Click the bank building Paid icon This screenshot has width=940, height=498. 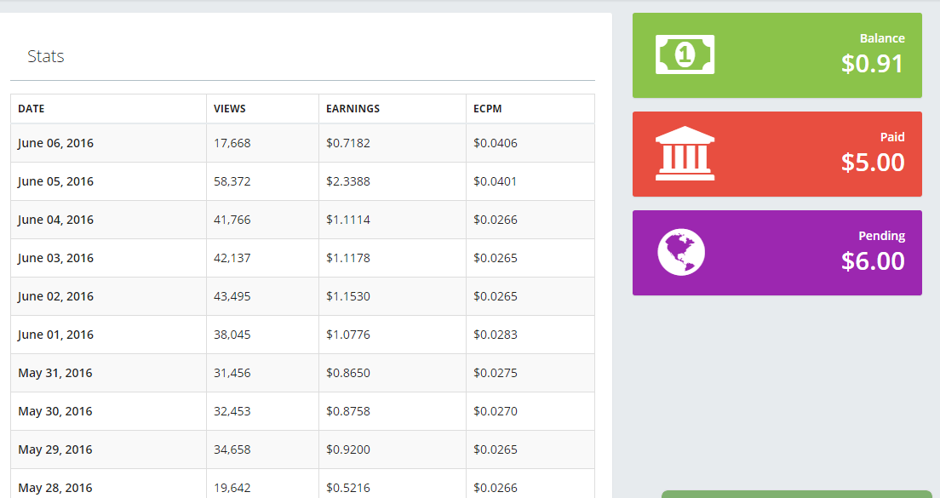click(x=685, y=154)
